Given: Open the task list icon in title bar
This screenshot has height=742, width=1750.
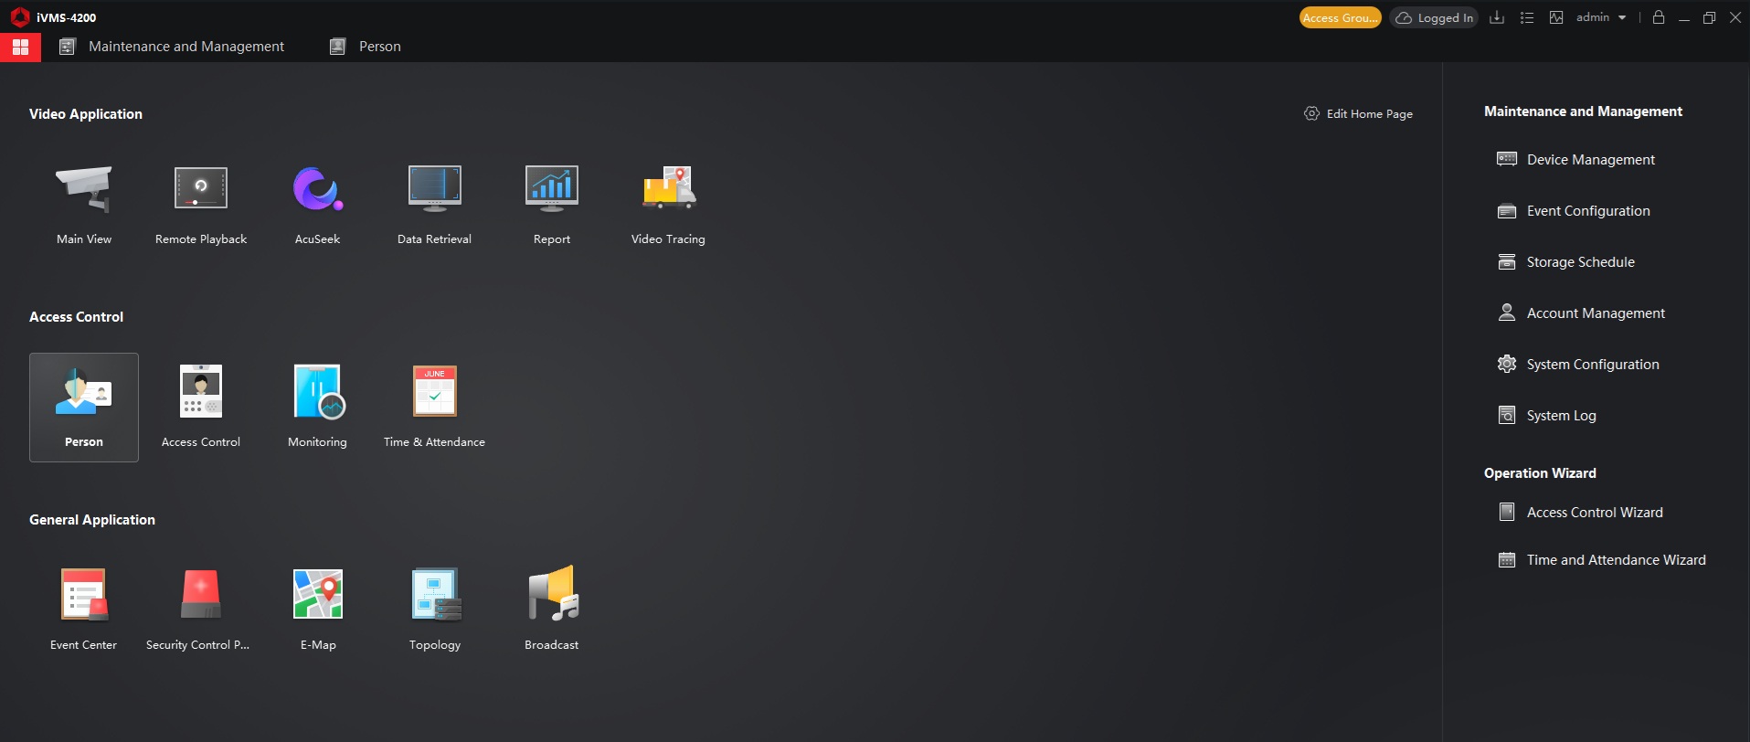Looking at the screenshot, I should [x=1527, y=17].
